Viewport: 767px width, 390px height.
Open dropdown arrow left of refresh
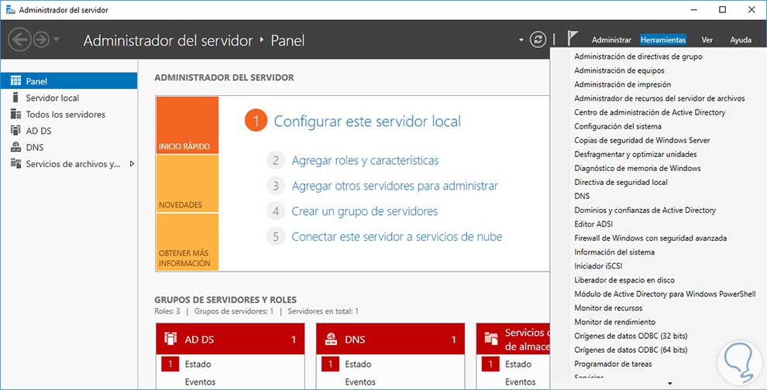(x=521, y=40)
